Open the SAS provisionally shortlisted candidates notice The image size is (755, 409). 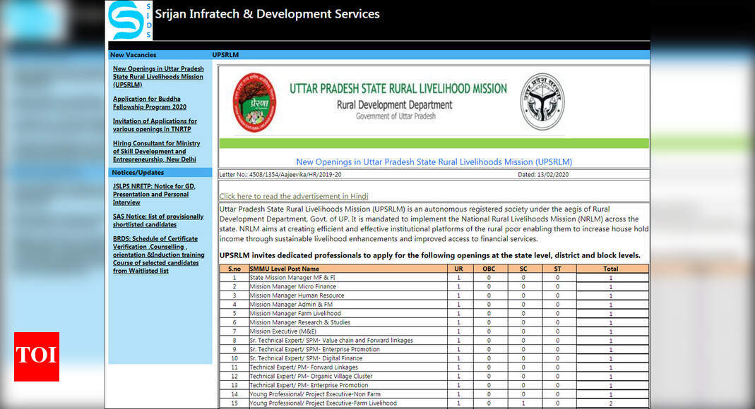153,220
